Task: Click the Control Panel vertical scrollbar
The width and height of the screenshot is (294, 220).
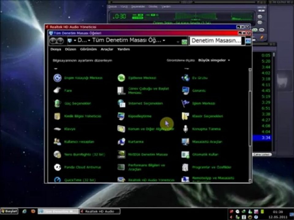Action: [x=250, y=125]
